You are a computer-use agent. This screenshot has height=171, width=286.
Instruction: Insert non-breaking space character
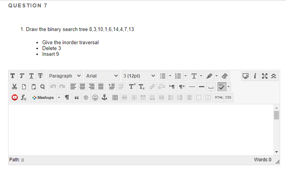(211, 86)
